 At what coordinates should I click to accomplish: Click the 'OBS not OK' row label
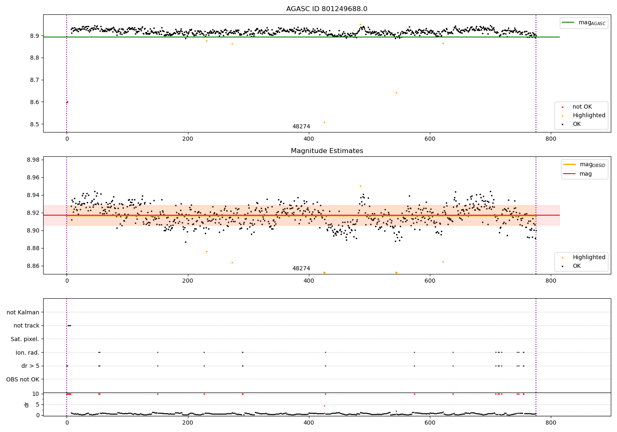point(23,379)
